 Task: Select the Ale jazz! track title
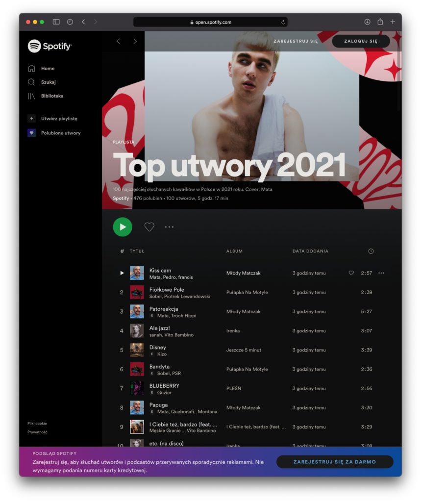[159, 328]
